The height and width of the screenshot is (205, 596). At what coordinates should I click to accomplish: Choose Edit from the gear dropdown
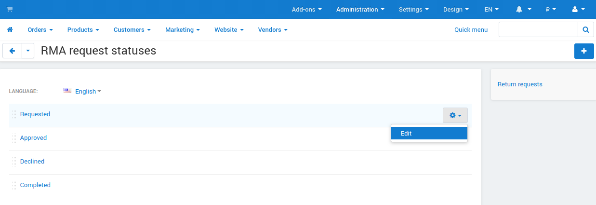[429, 133]
